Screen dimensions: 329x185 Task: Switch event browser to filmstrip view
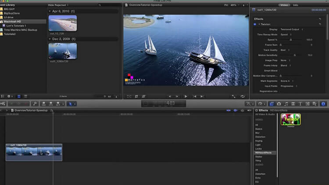[19, 96]
